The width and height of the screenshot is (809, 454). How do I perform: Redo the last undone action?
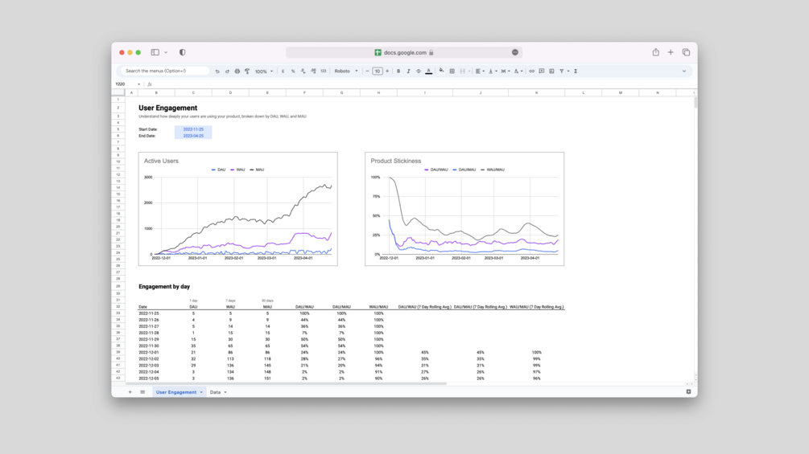tap(227, 71)
